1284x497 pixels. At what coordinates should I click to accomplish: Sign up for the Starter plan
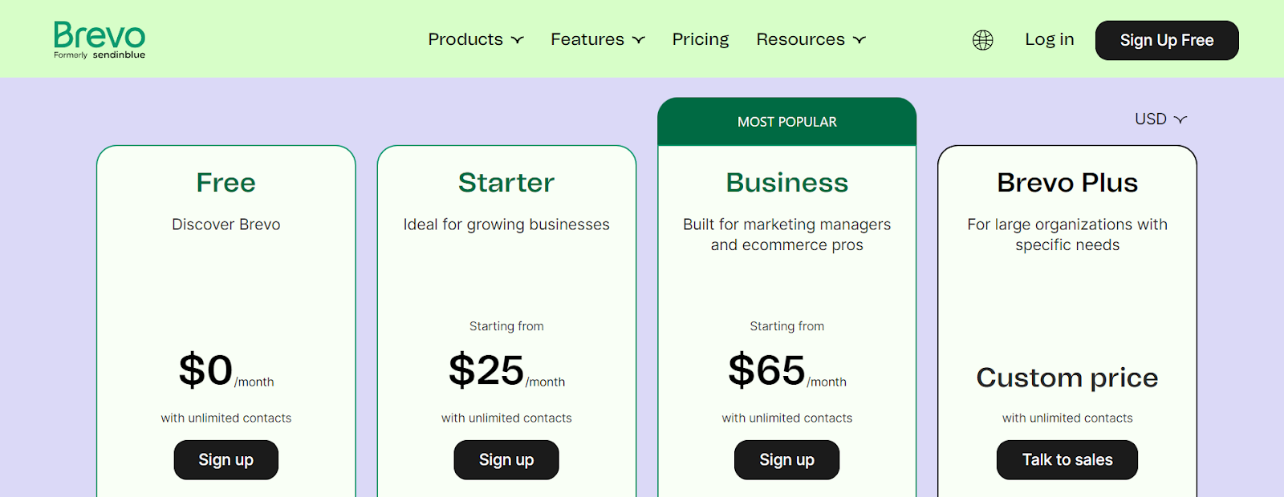point(506,460)
